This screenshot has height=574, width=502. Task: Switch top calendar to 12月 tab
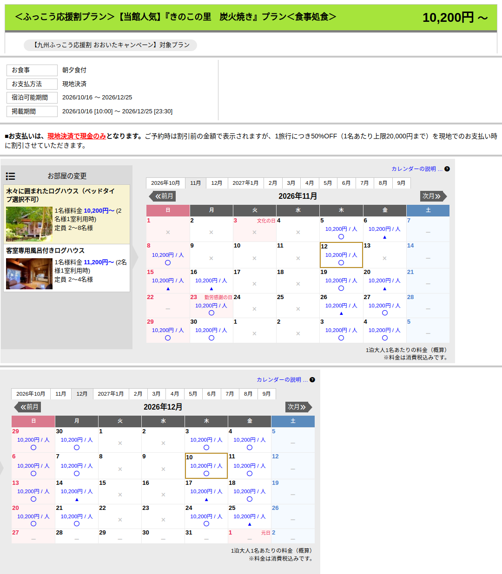coord(217,183)
